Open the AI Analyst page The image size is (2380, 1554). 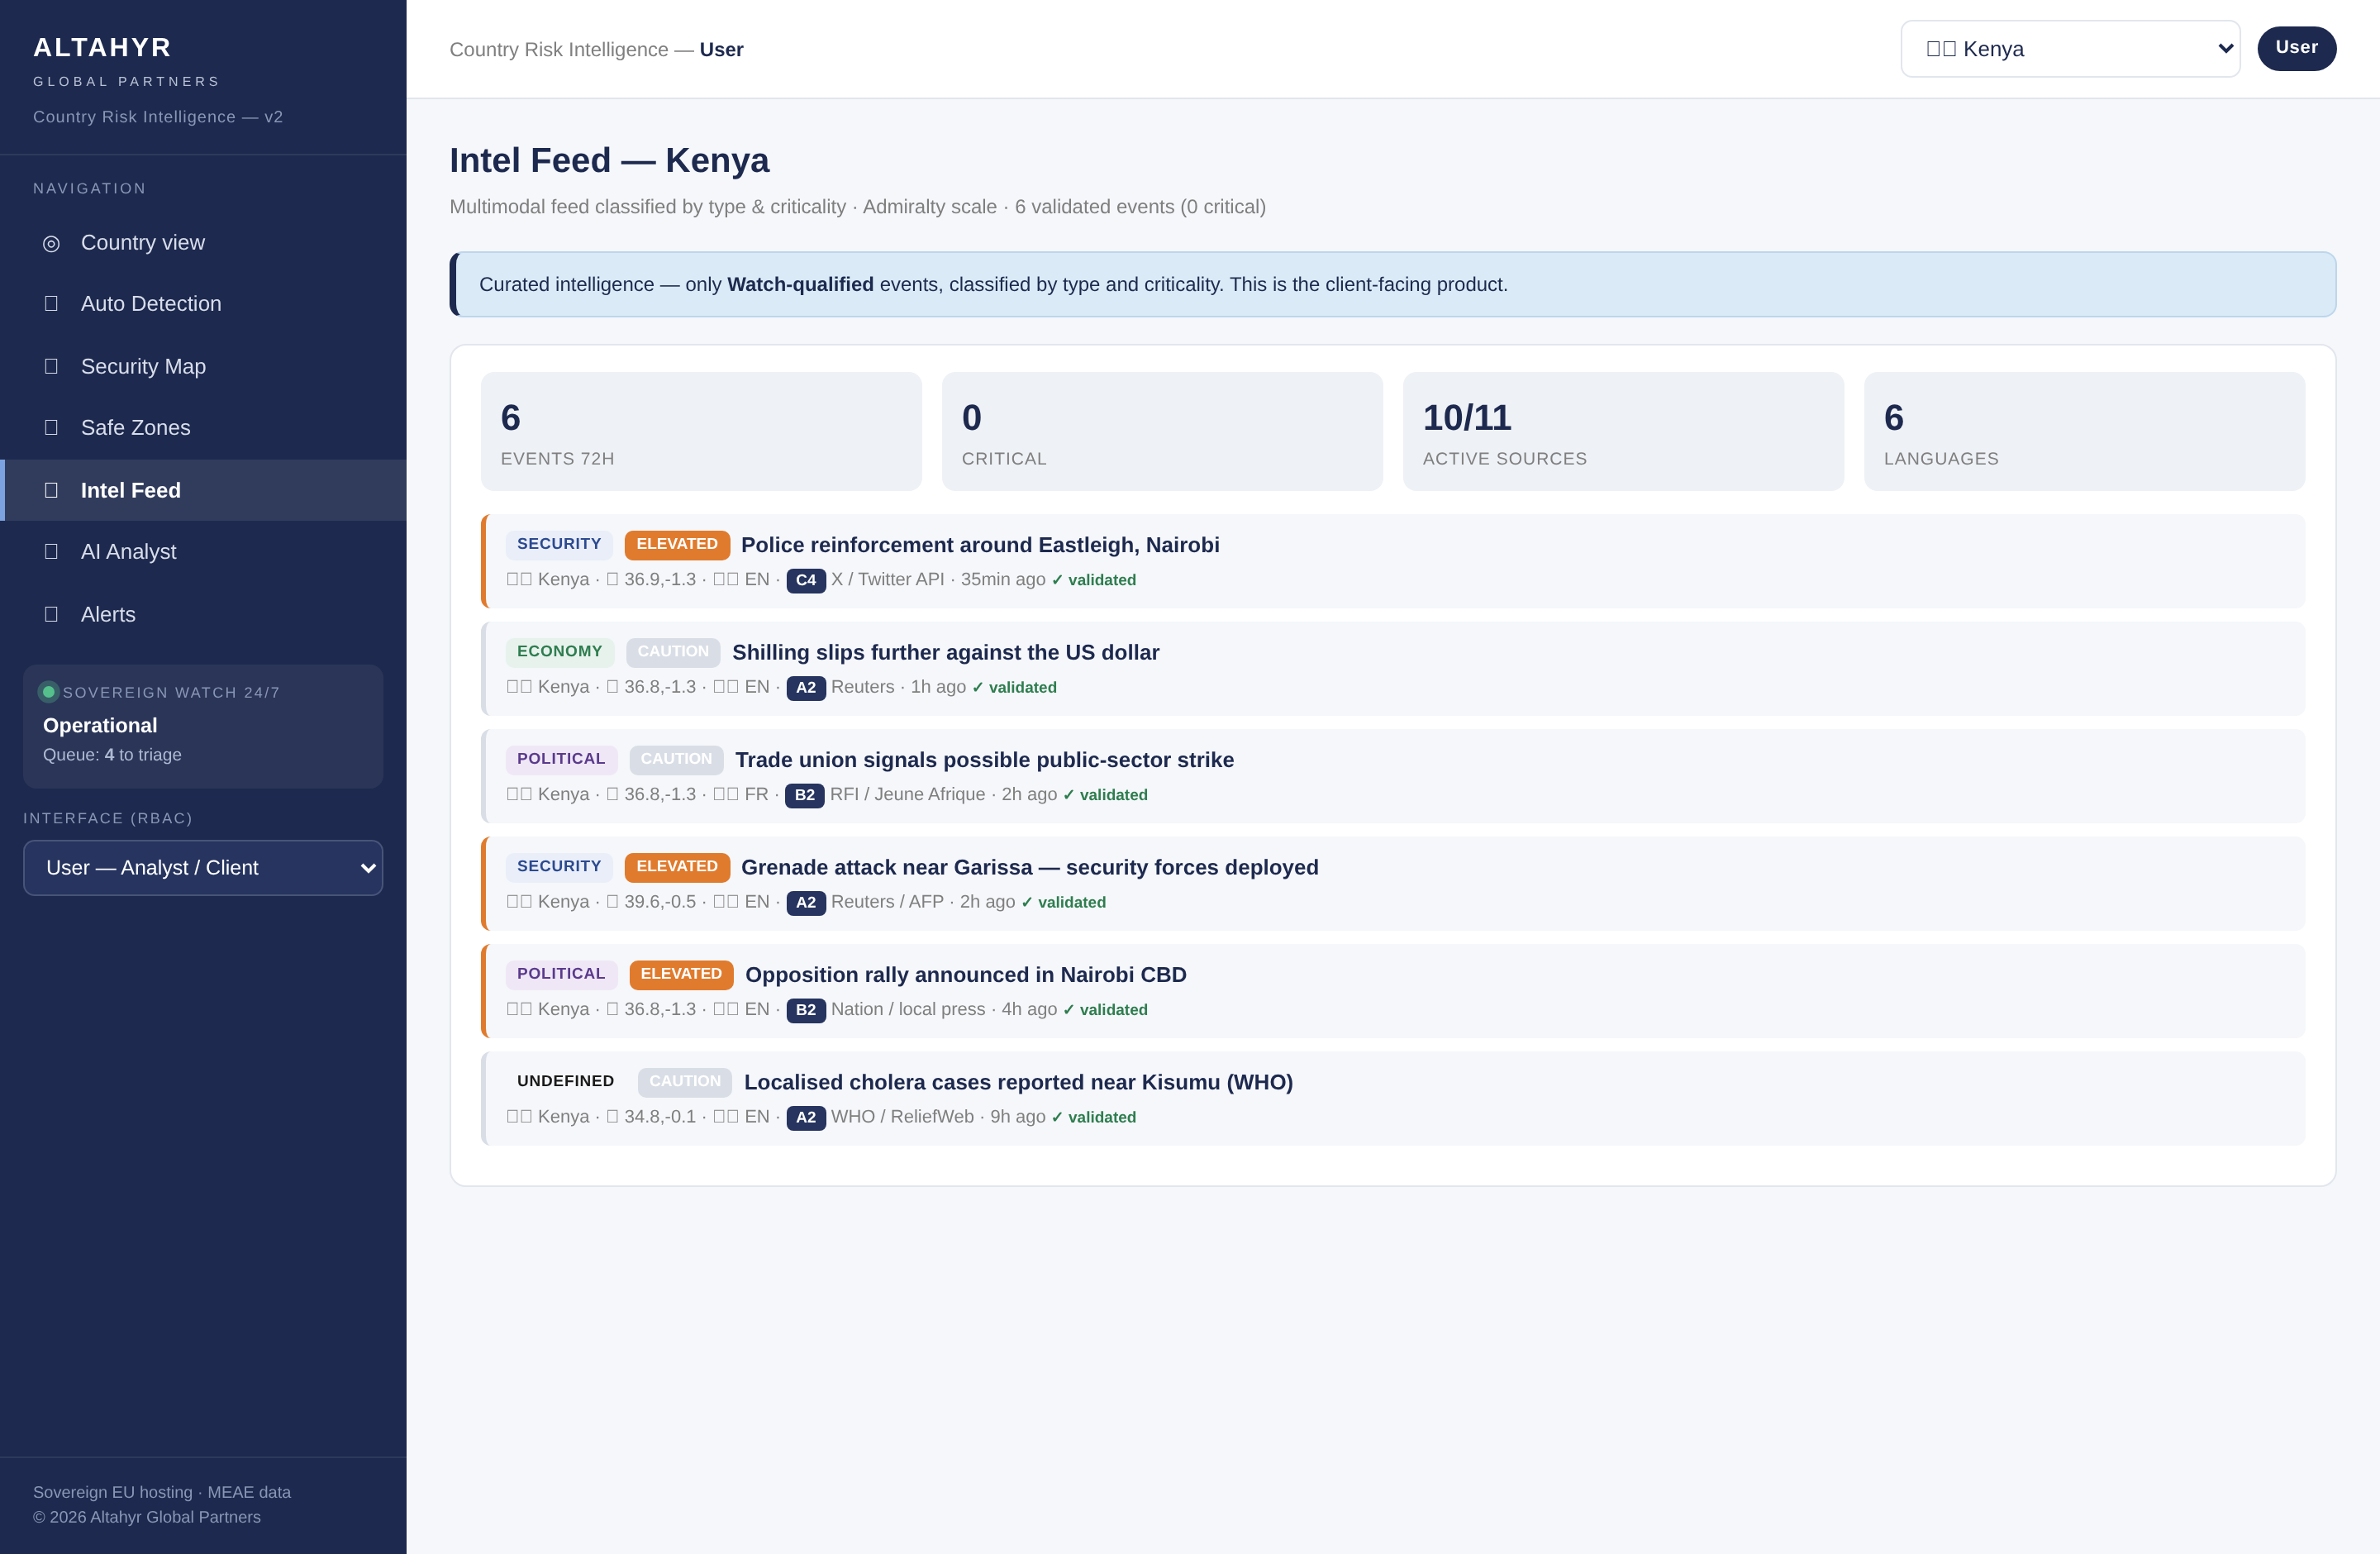(x=203, y=552)
